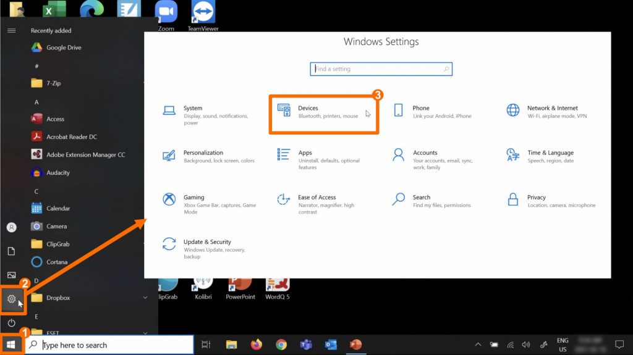
Task: Open Network & Internet settings
Action: [547, 112]
